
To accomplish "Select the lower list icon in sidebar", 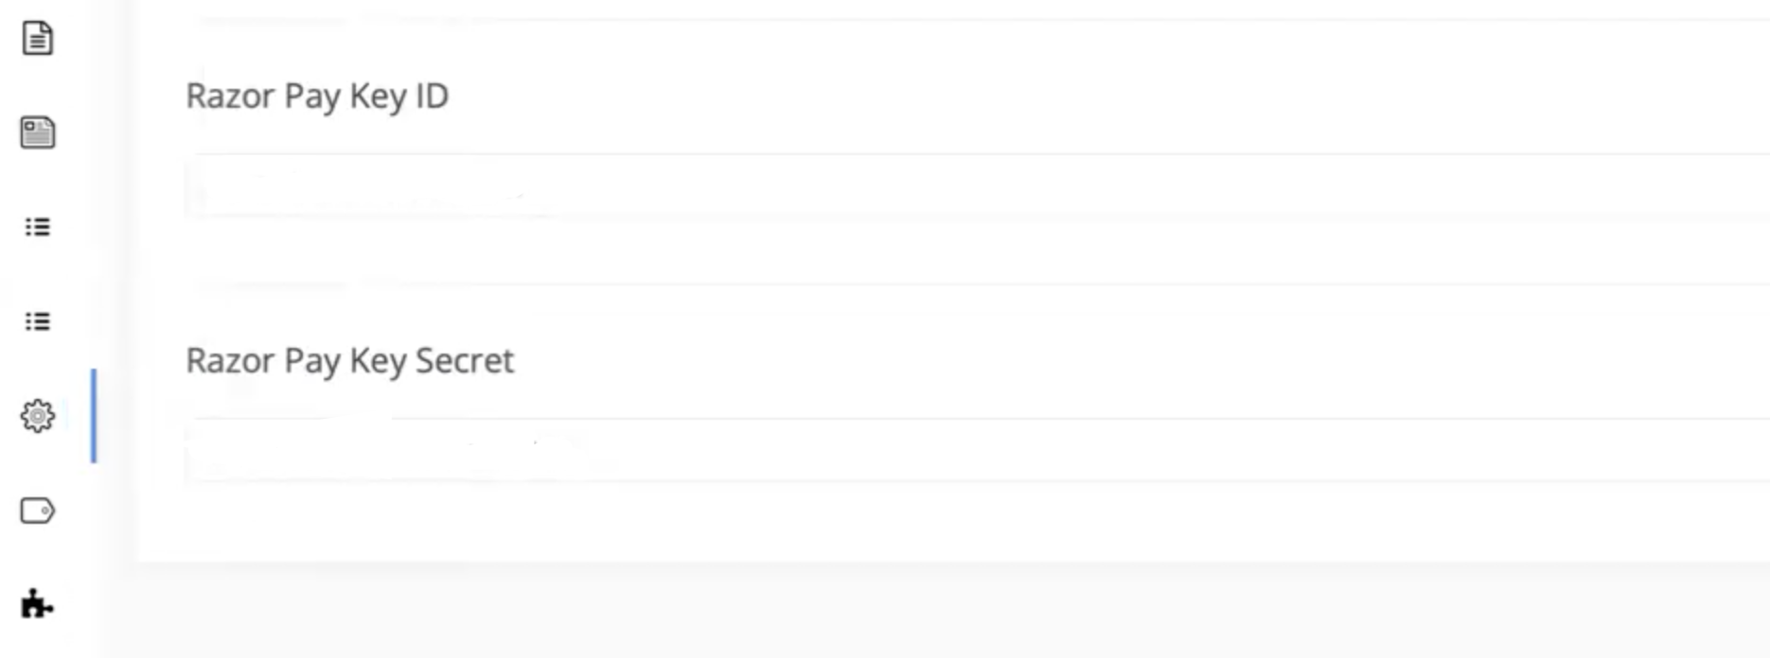I will 38,321.
